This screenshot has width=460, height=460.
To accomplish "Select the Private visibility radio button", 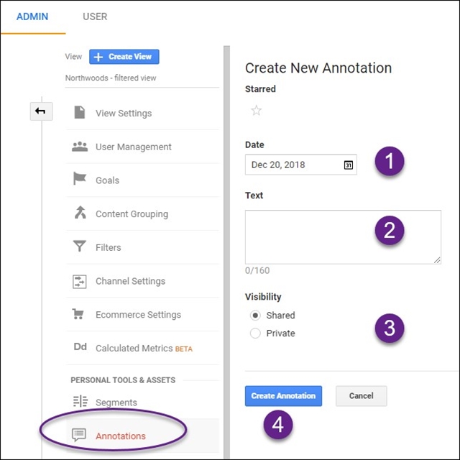I will [255, 333].
